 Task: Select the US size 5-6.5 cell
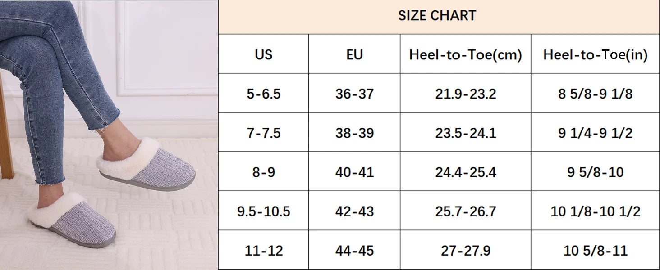[264, 93]
